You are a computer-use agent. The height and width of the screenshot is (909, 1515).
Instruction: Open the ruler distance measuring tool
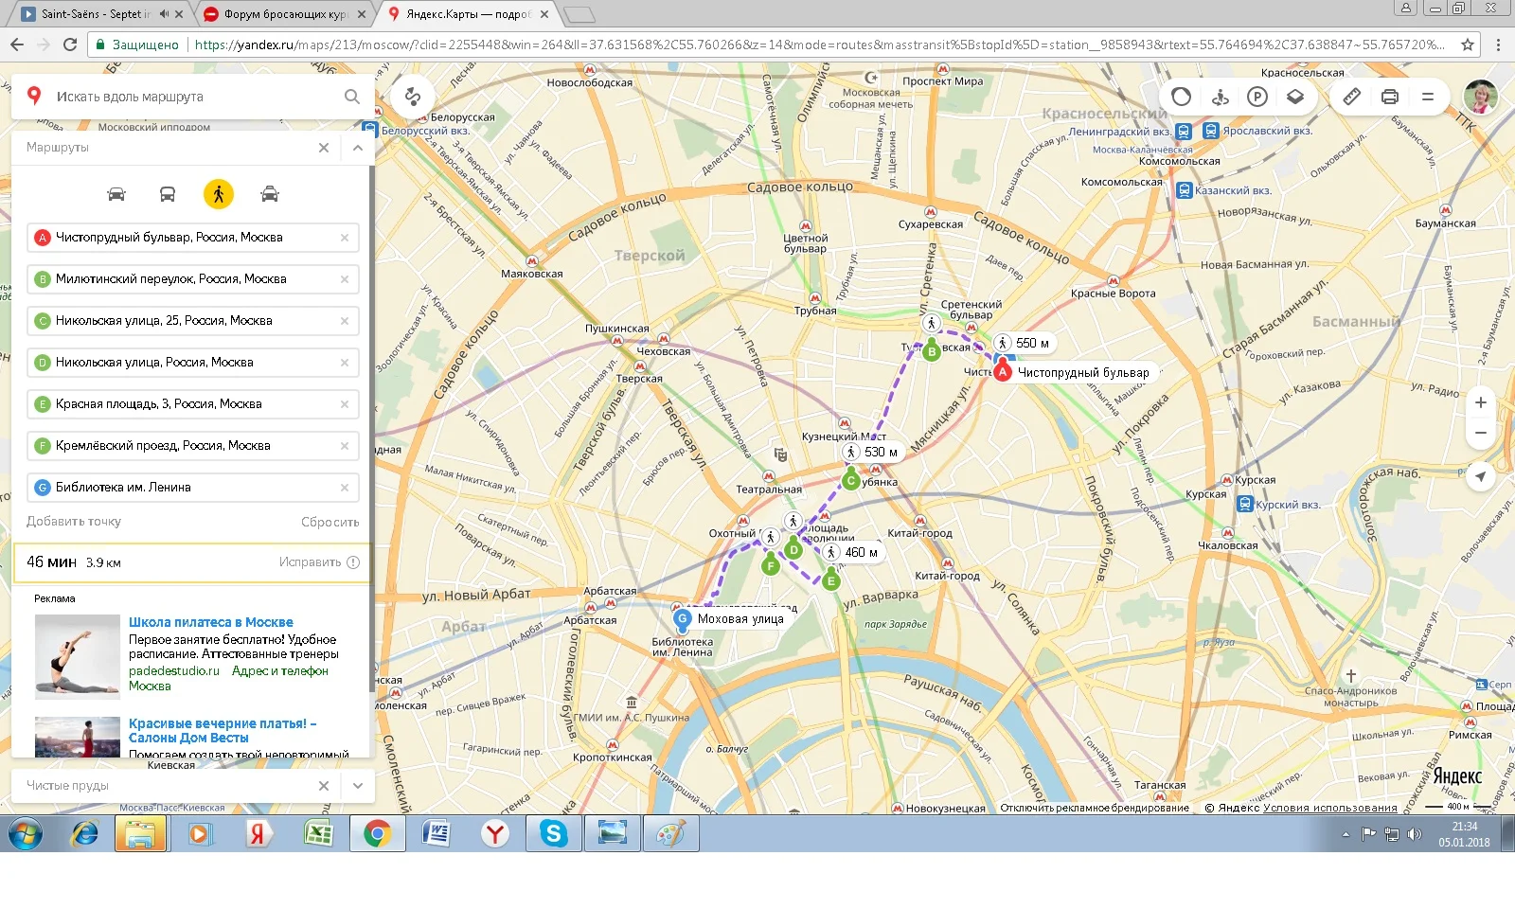point(1352,97)
